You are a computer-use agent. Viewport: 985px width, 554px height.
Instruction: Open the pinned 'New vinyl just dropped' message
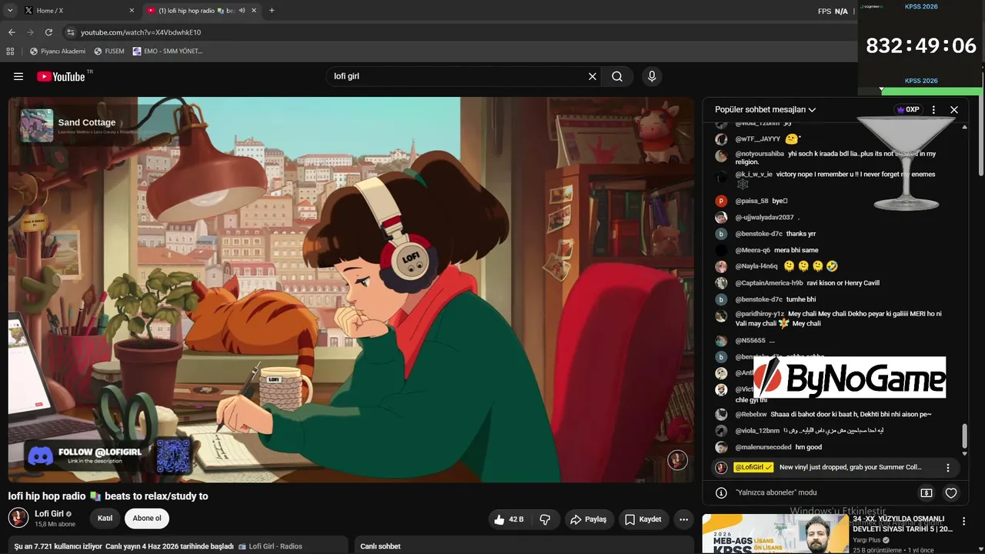coord(850,467)
